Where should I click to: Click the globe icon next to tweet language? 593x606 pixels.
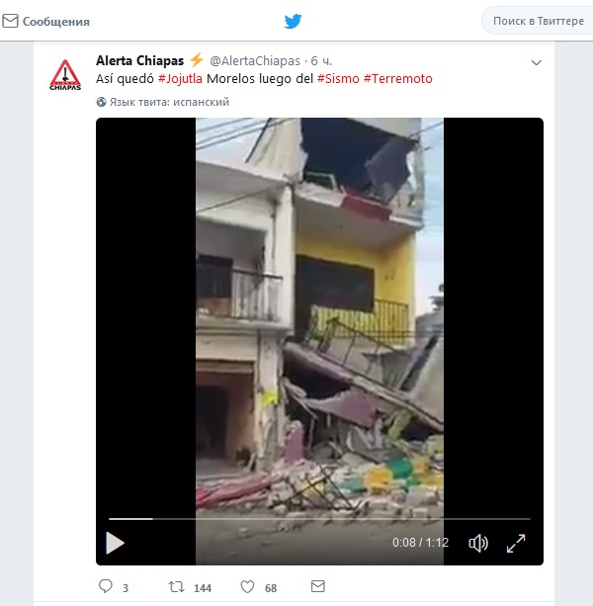click(x=101, y=102)
